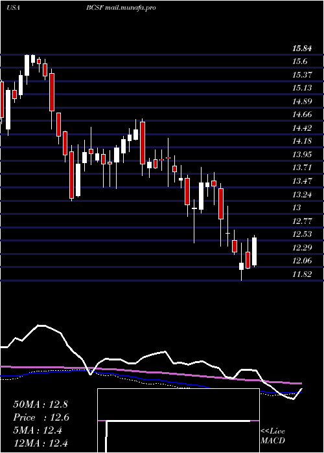Click the 13.47 price axis label
The image size is (324, 453).
tap(303, 181)
